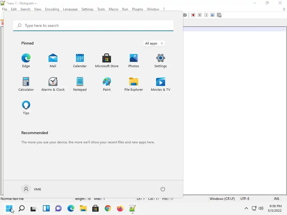Viewport: 287px width, 215px height.
Task: Open Microsoft Store from the taskbar
Action: coord(95,208)
